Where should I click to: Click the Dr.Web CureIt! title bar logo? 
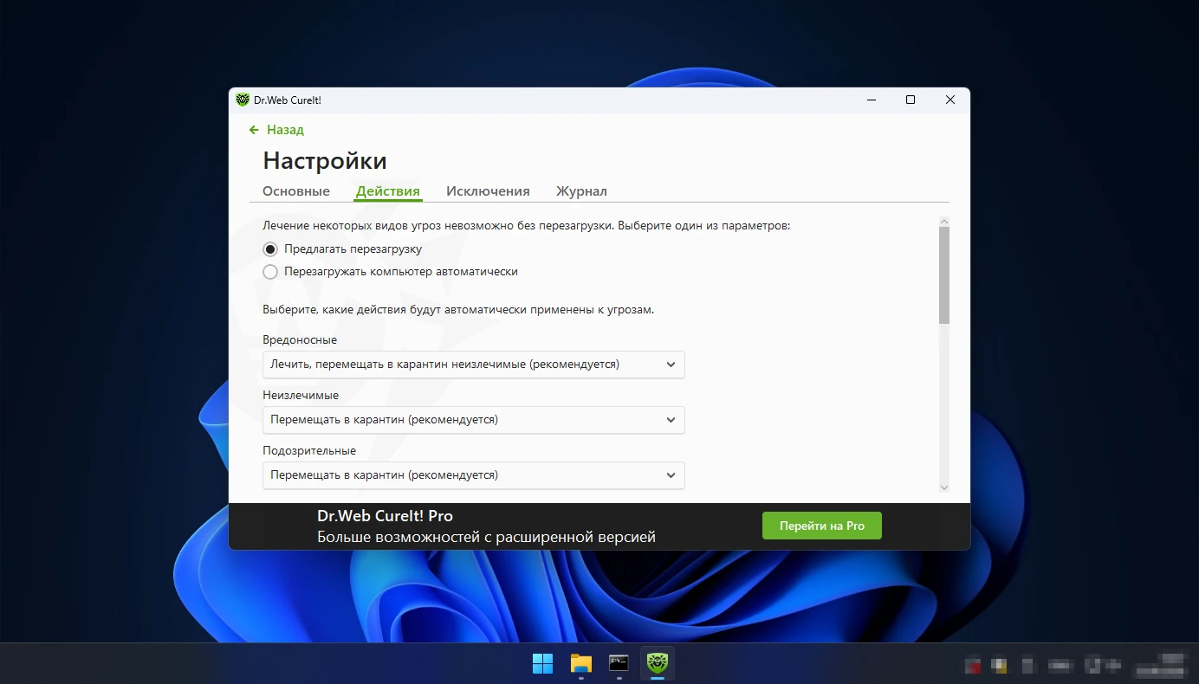pos(243,100)
